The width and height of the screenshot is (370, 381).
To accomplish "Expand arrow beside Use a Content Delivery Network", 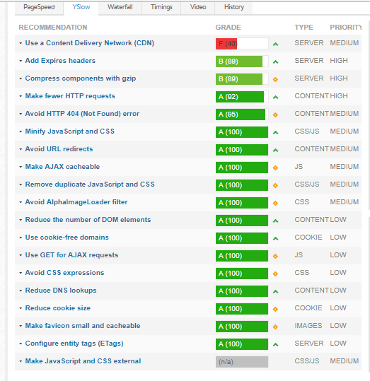I will point(21,43).
